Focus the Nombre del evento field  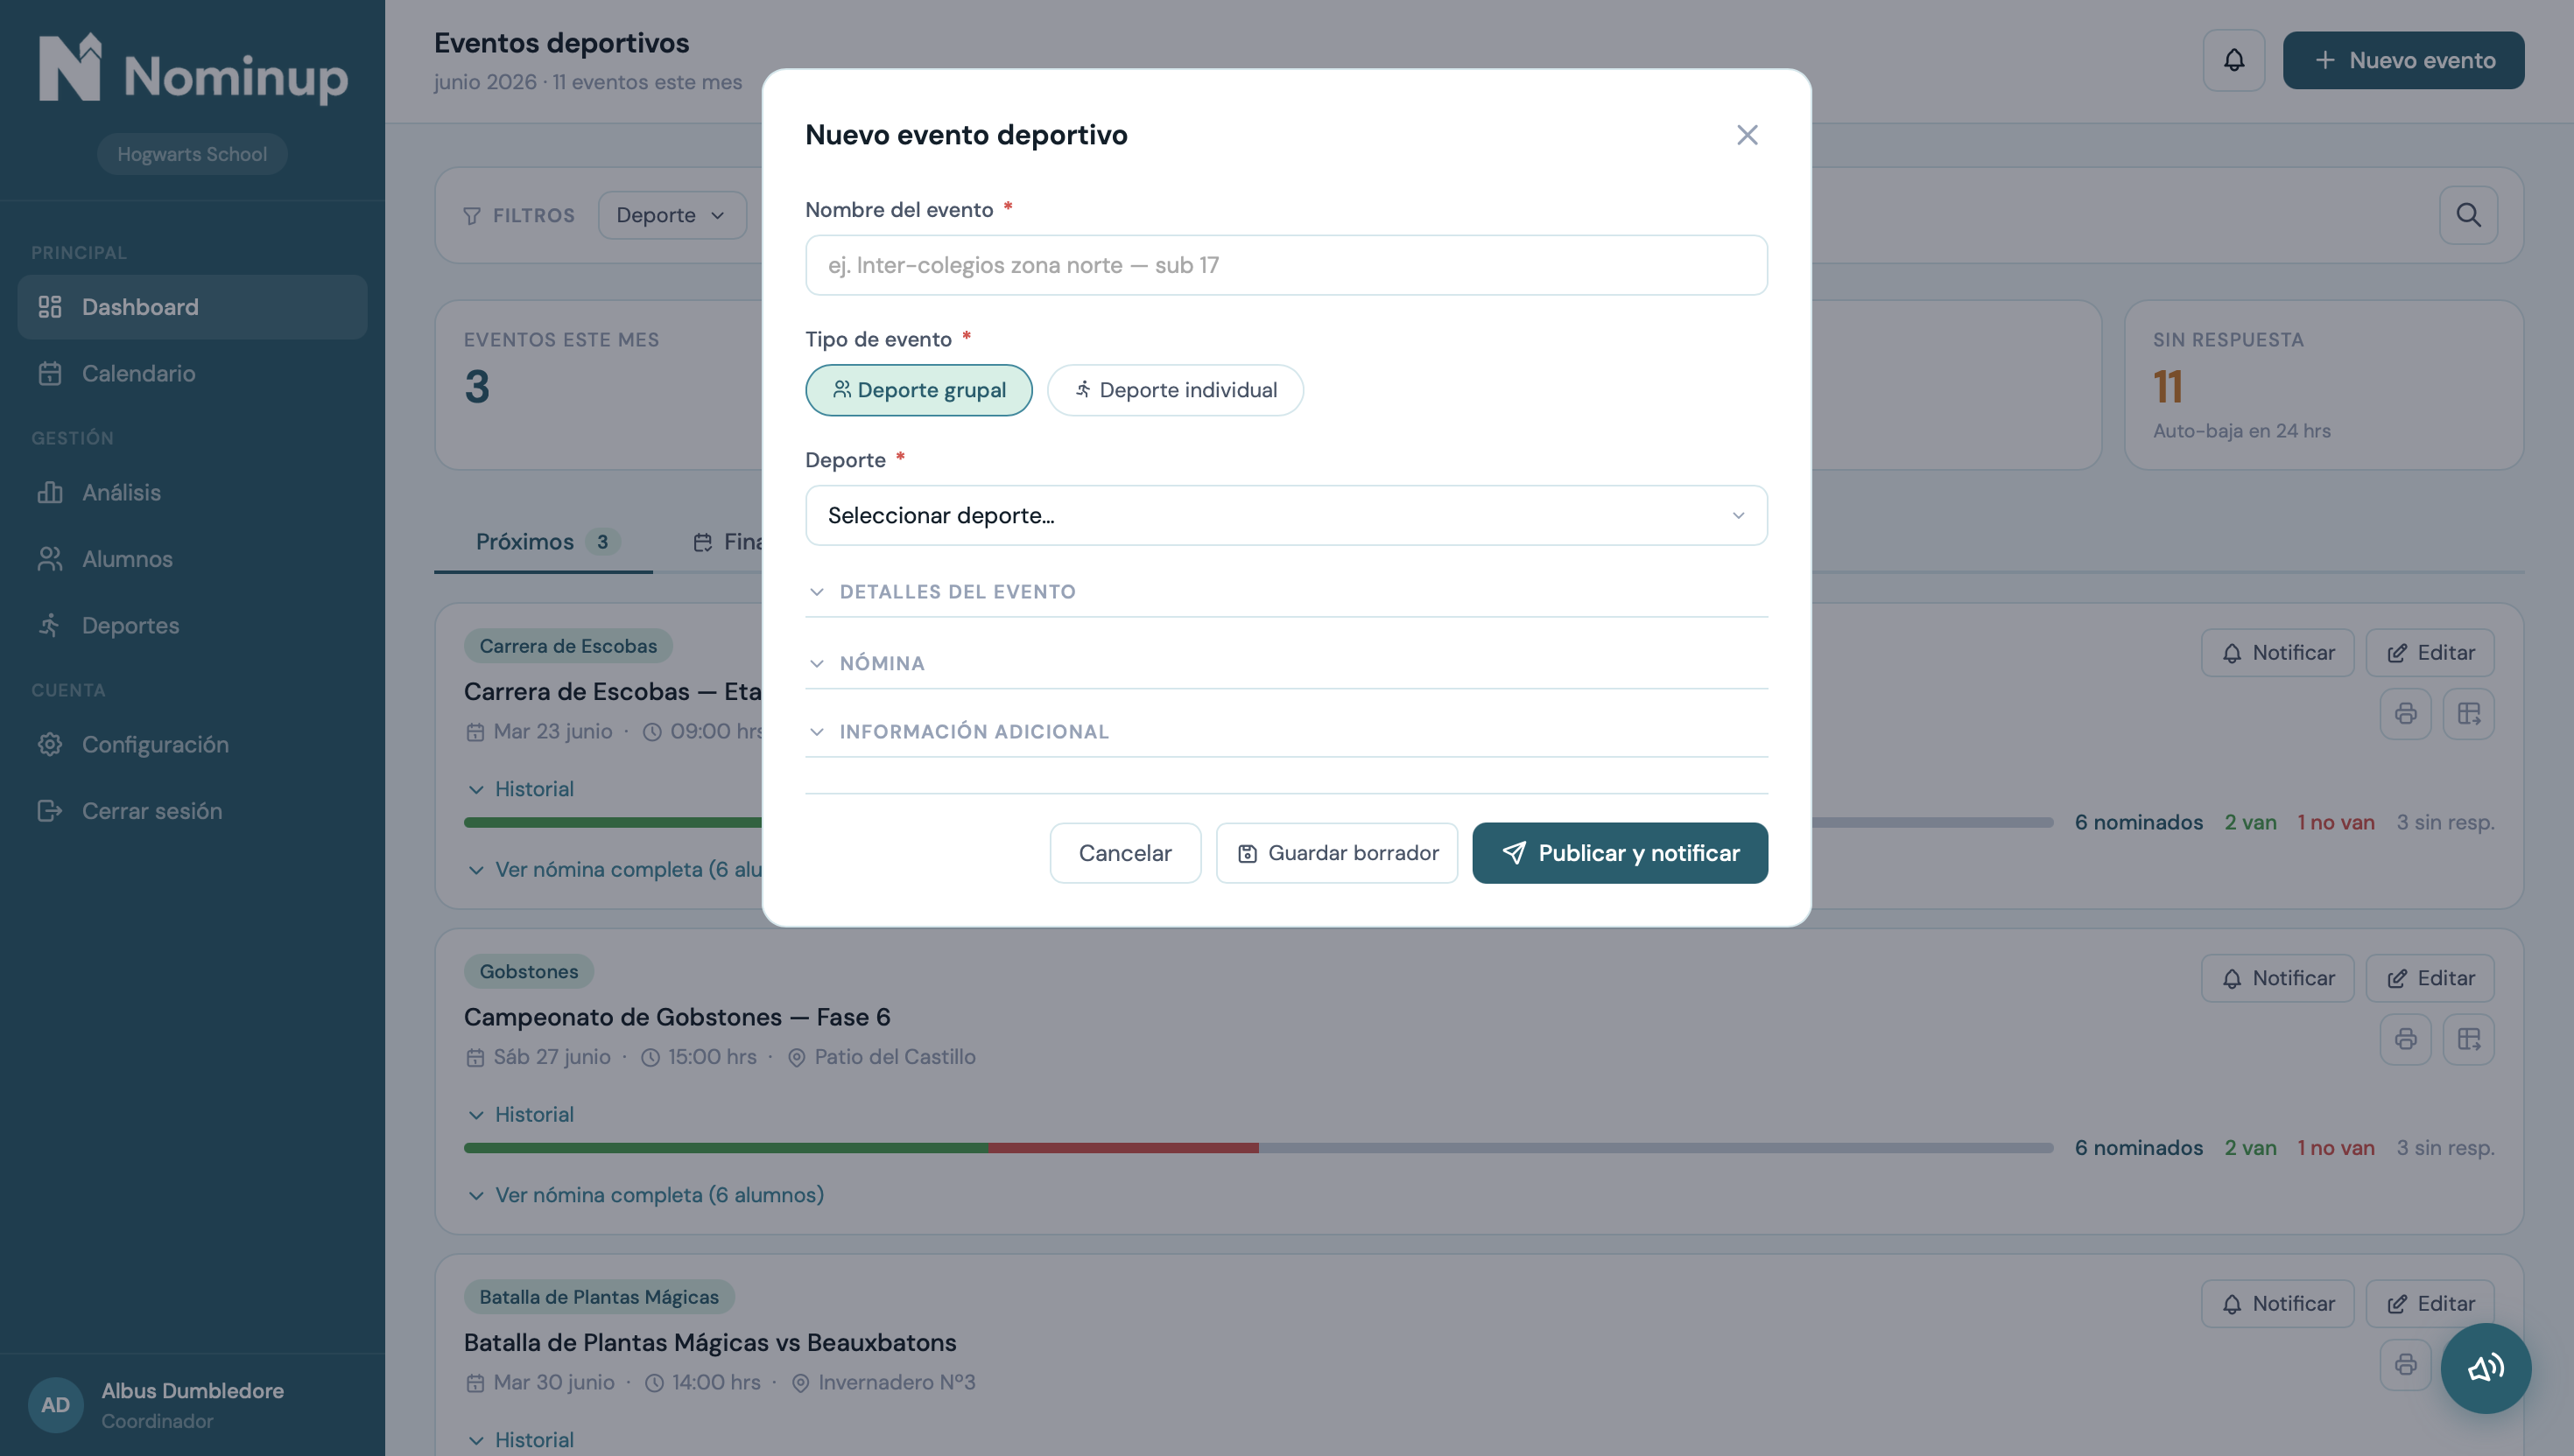[x=1285, y=265]
